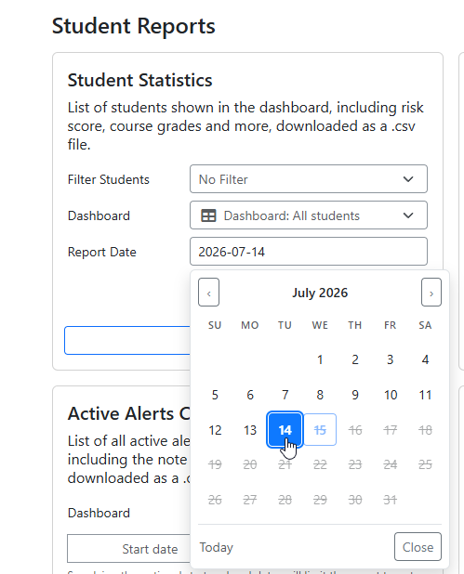464x574 pixels.
Task: Close the date picker popup
Action: (418, 547)
